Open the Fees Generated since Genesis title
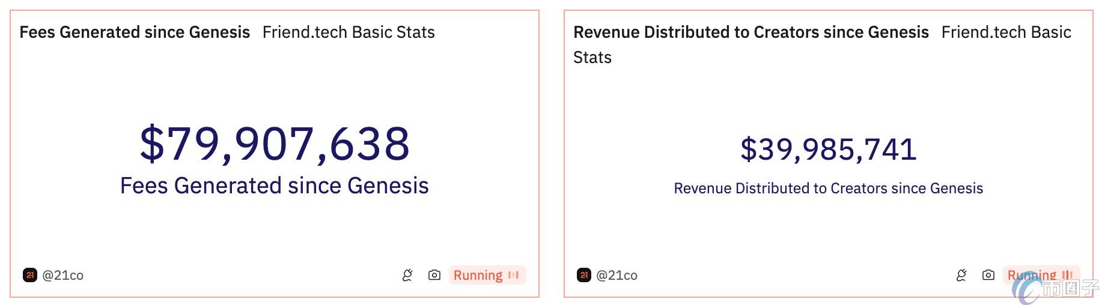This screenshot has width=1102, height=305. click(x=135, y=32)
